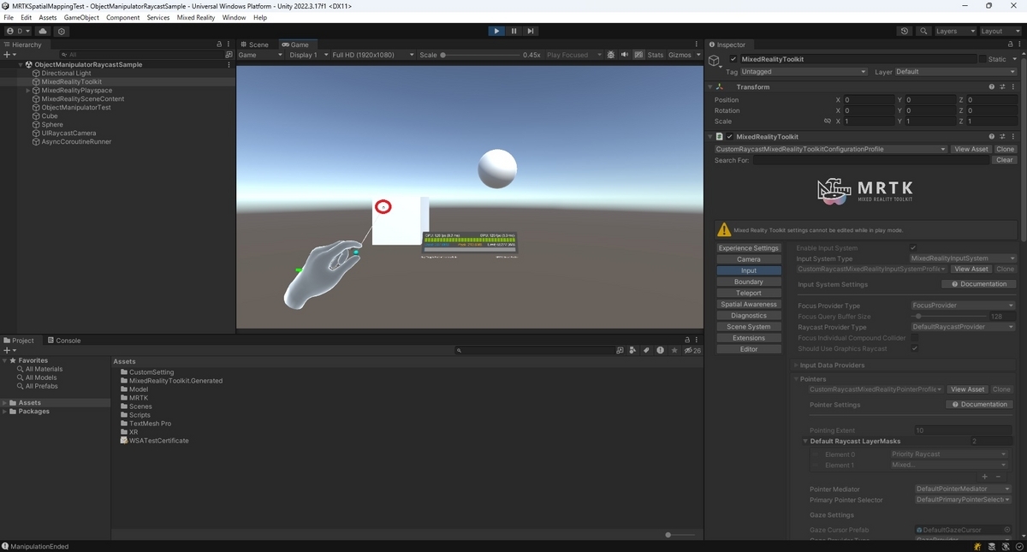Click the status bar bug icon
The width and height of the screenshot is (1027, 552).
click(x=977, y=546)
